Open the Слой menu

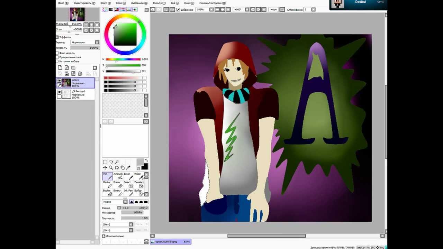pyautogui.click(x=121, y=3)
